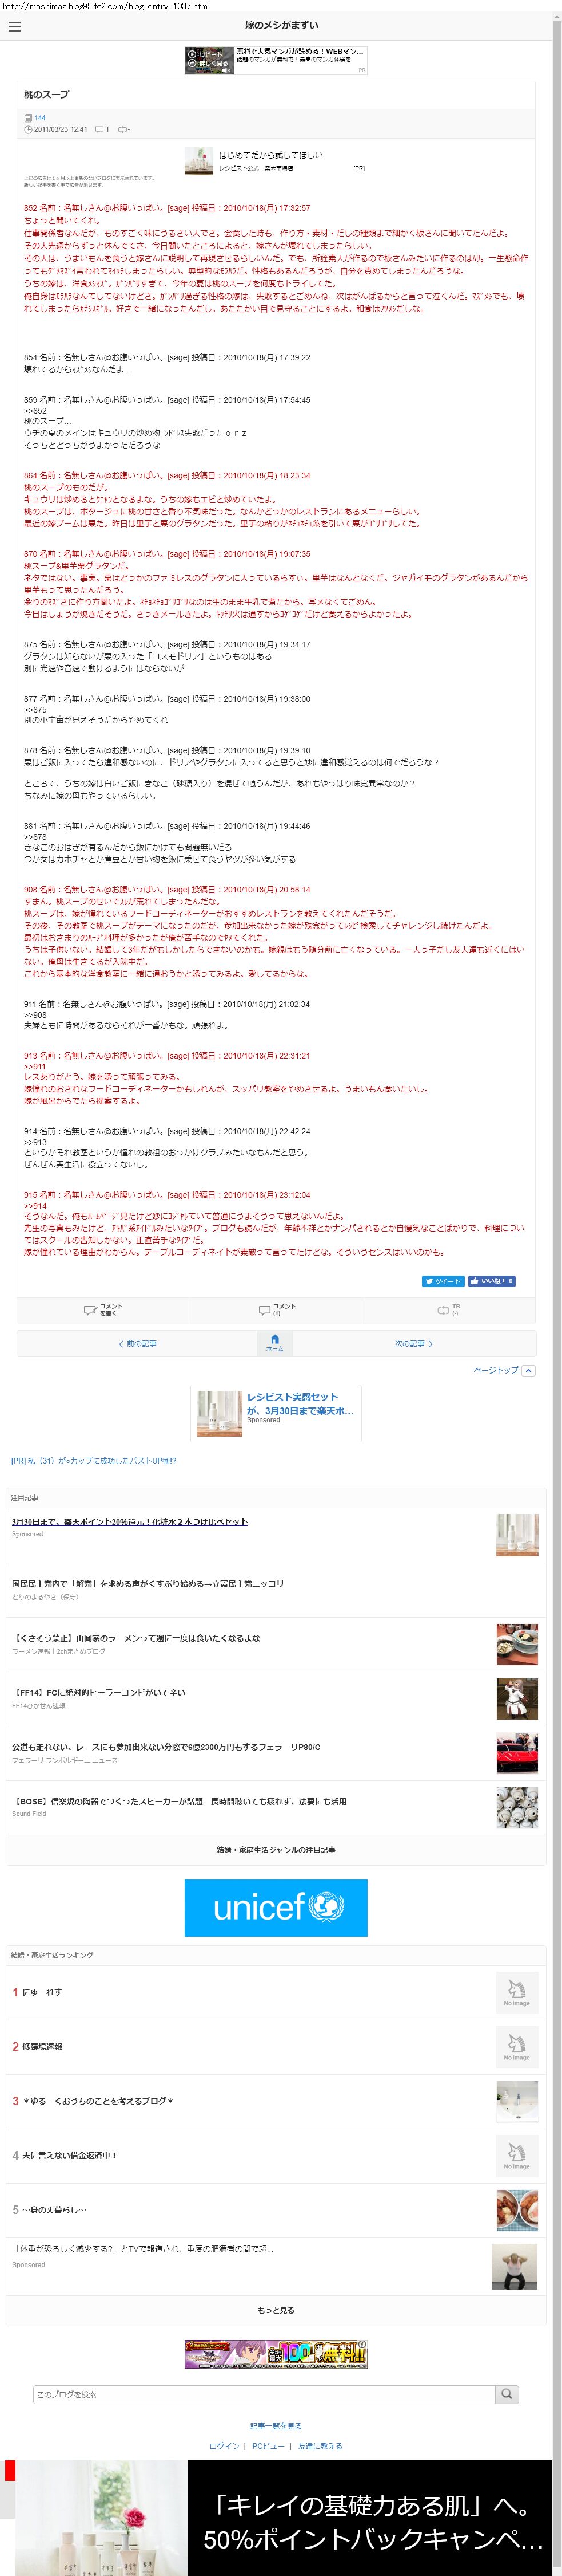Click the ログイン login link

point(224,2445)
